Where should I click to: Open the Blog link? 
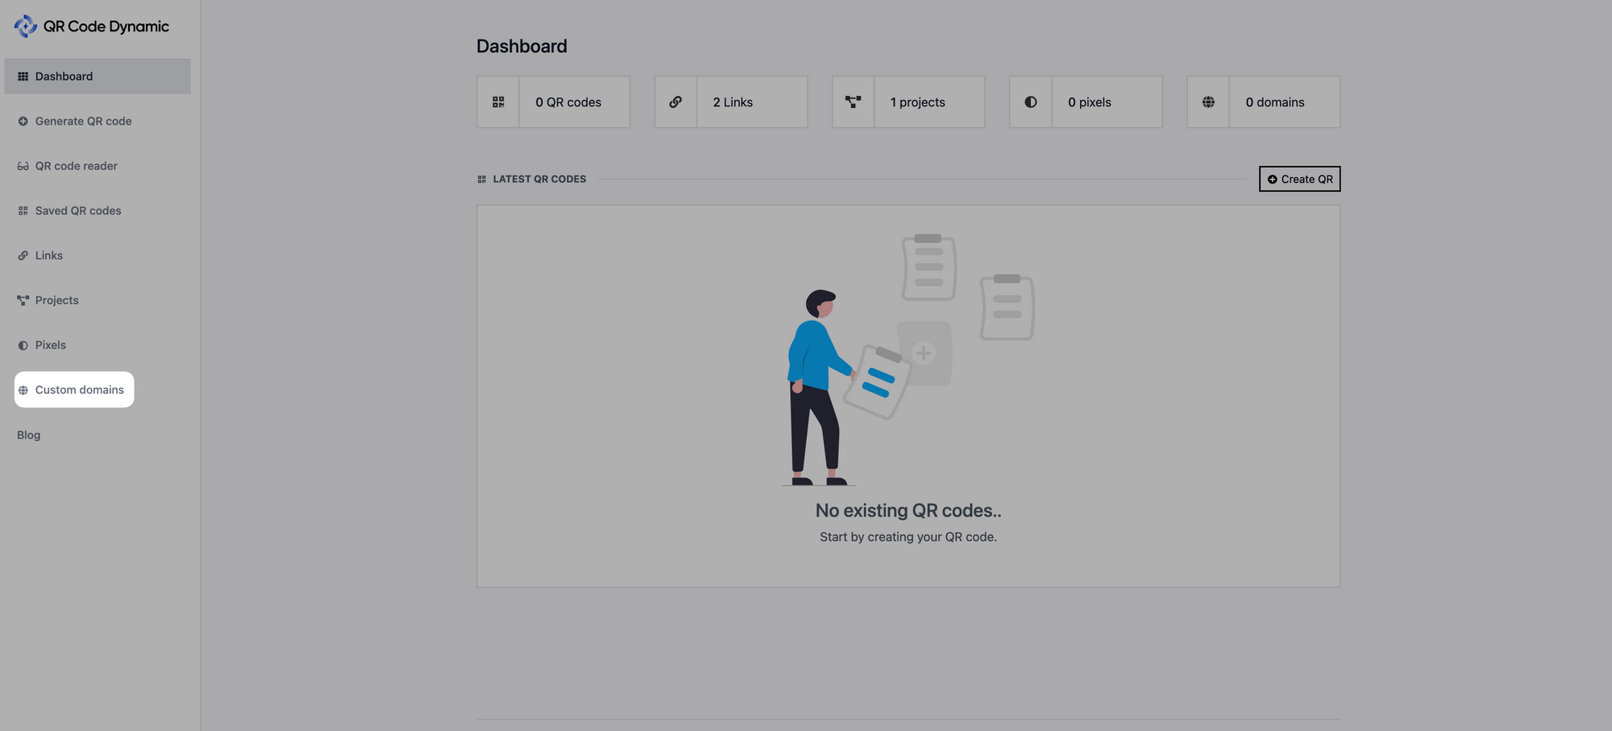tap(29, 435)
